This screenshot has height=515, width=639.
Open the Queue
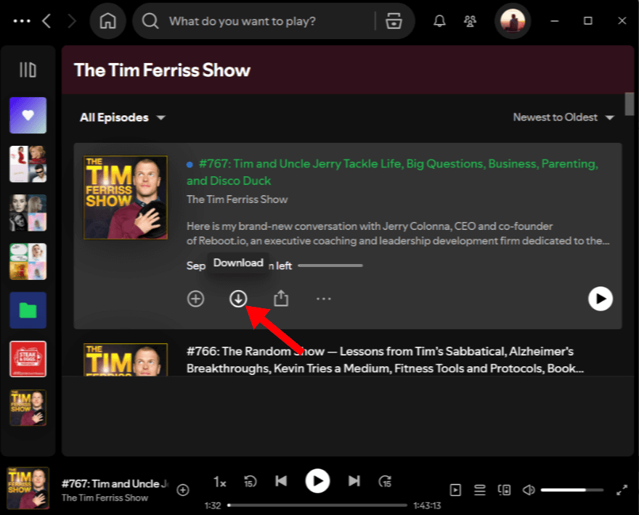pos(480,490)
